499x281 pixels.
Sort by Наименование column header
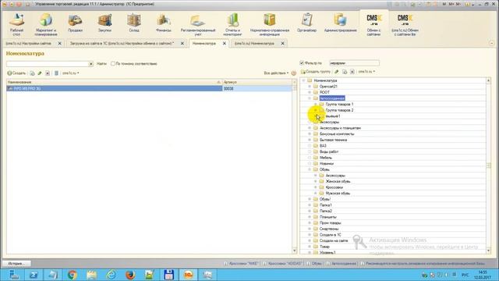[114, 82]
